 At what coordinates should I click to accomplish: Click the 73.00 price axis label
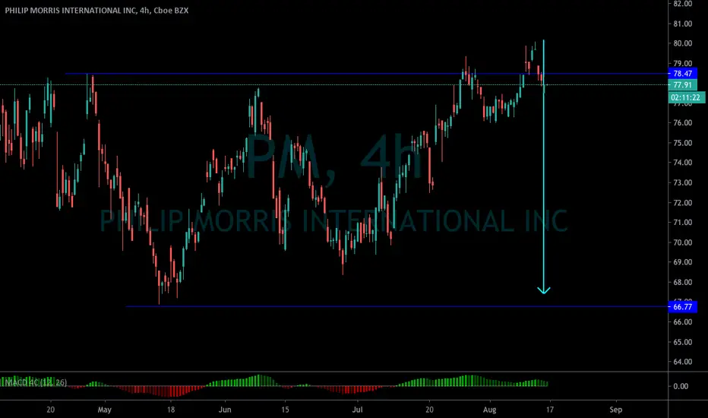click(x=682, y=182)
